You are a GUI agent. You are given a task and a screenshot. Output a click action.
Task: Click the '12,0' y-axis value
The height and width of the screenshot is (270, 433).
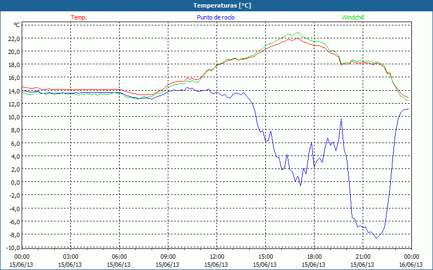(14, 104)
